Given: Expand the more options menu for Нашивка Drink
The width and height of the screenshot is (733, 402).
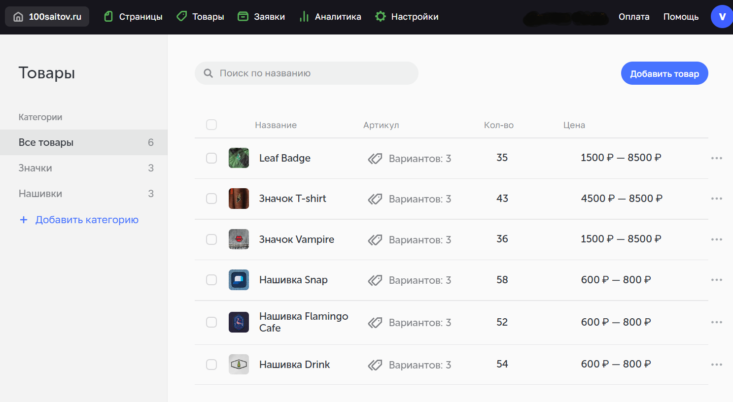Looking at the screenshot, I should point(716,365).
